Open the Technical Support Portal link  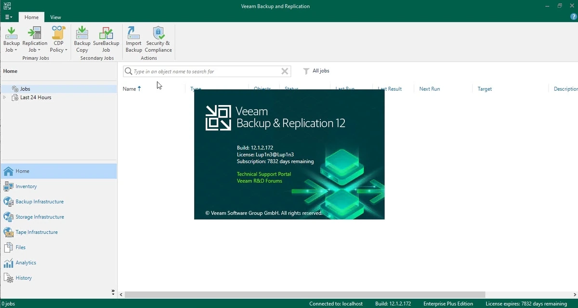[264, 174]
